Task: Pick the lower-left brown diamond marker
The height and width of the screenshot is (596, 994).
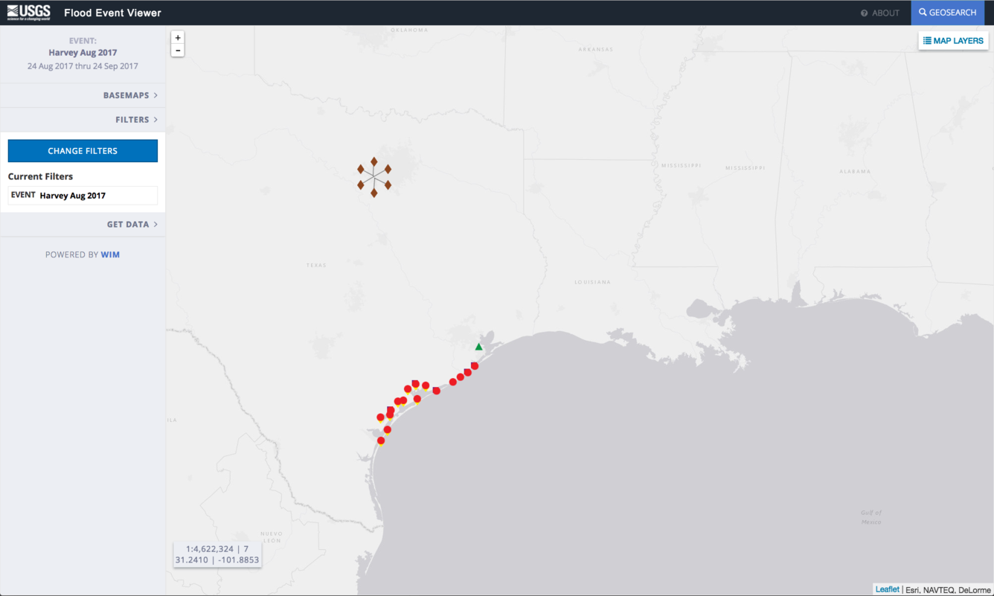Action: (361, 185)
